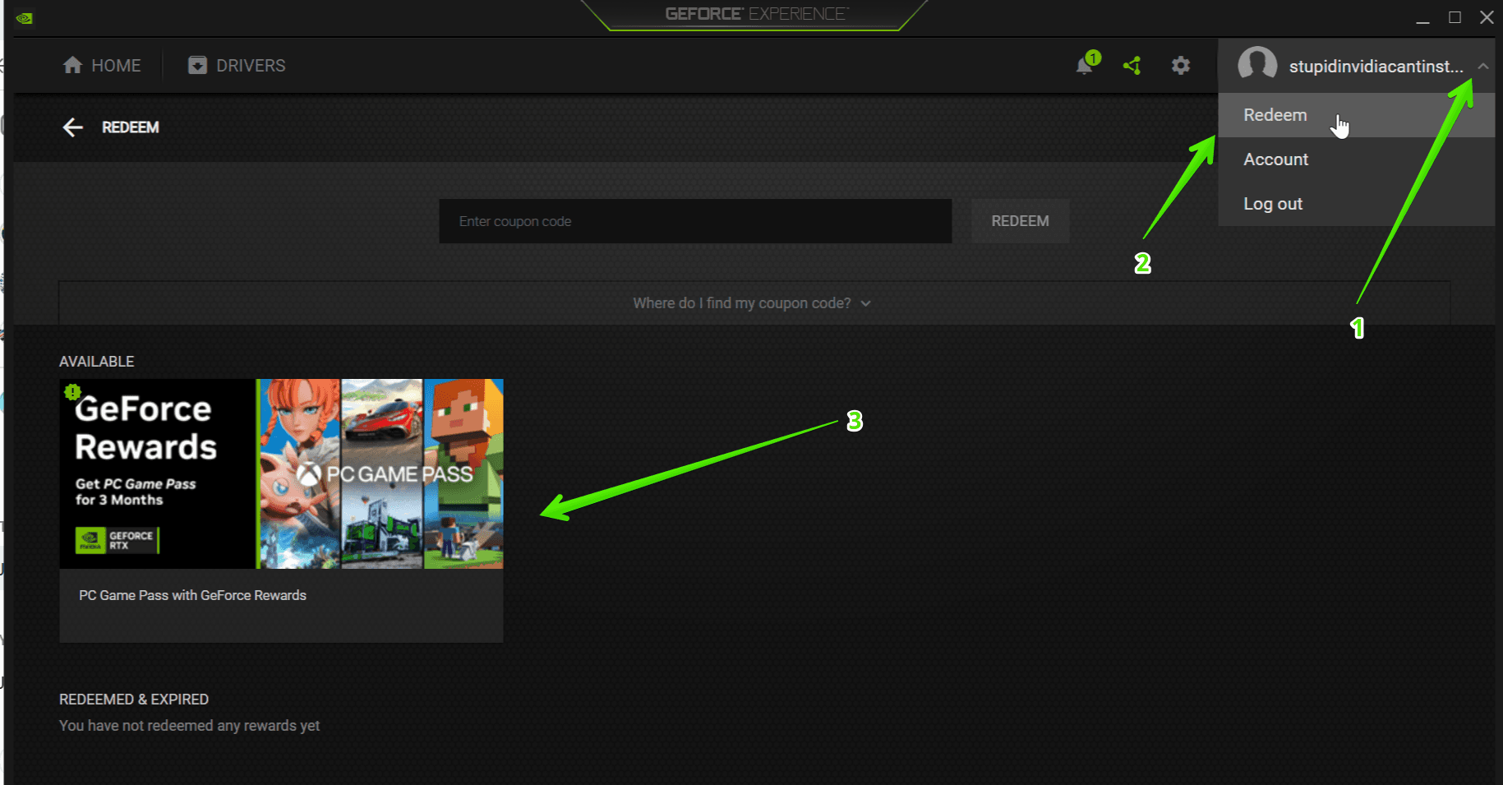Select Redeem from the account menu
Viewport: 1503px width, 785px height.
[x=1356, y=115]
